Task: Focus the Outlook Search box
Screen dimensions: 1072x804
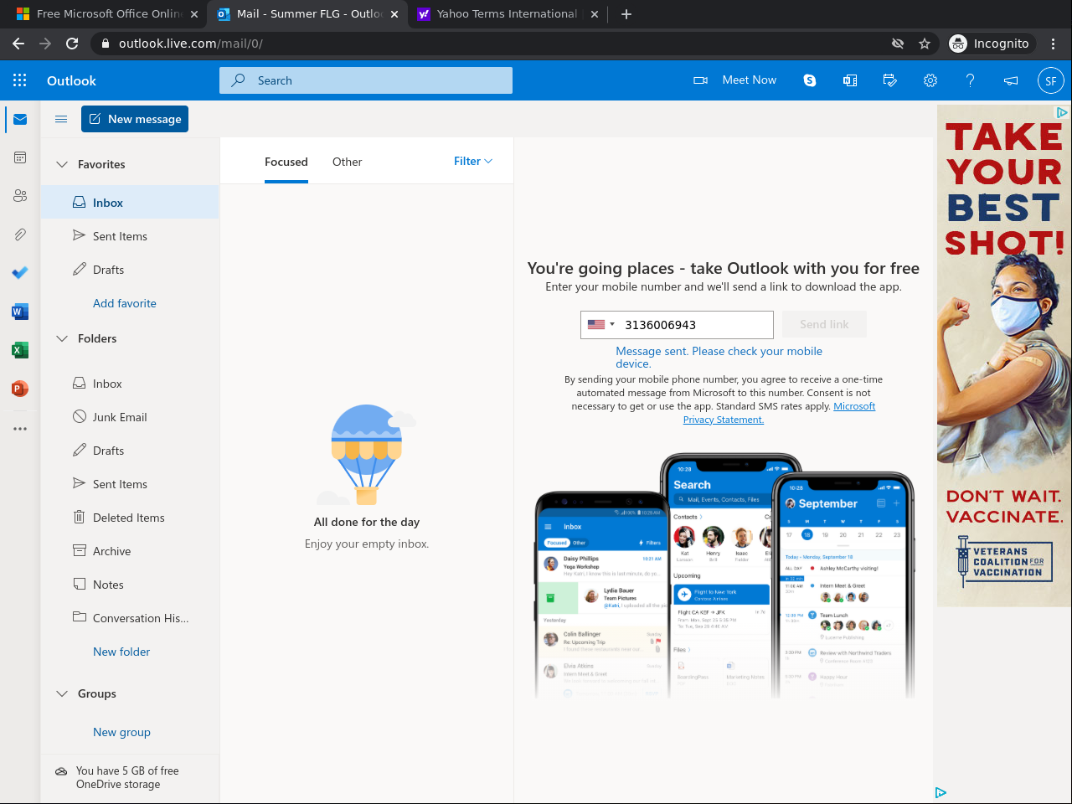Action: [366, 80]
